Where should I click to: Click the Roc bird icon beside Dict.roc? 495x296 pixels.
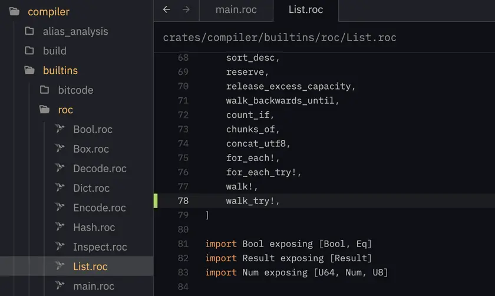(x=60, y=188)
